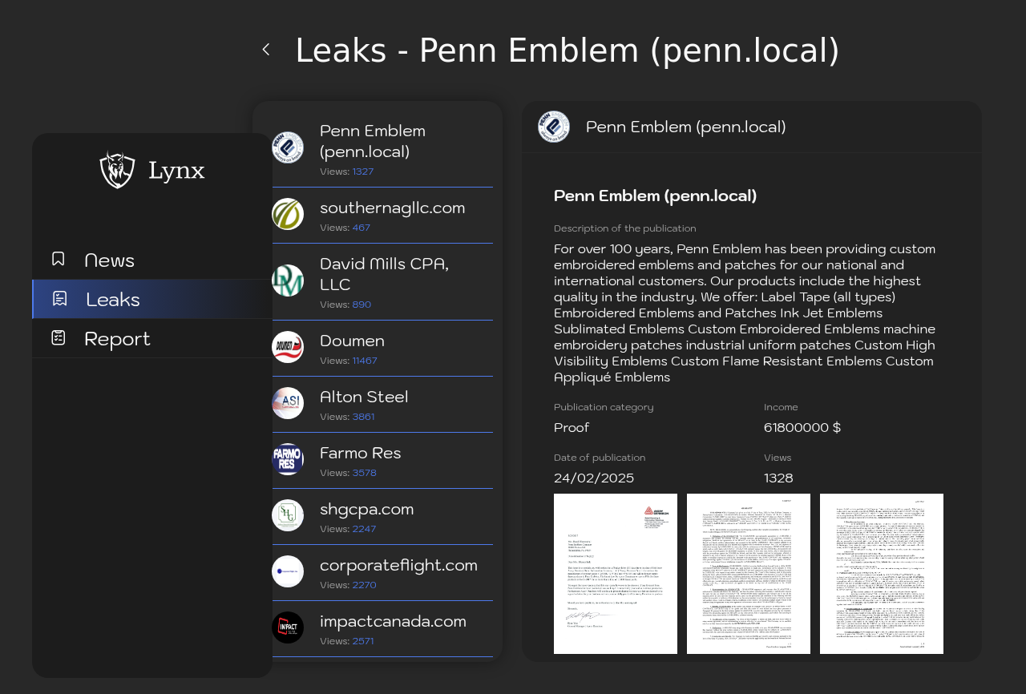Image resolution: width=1026 pixels, height=694 pixels.
Task: Click the Farmo Res logo
Action: click(288, 459)
